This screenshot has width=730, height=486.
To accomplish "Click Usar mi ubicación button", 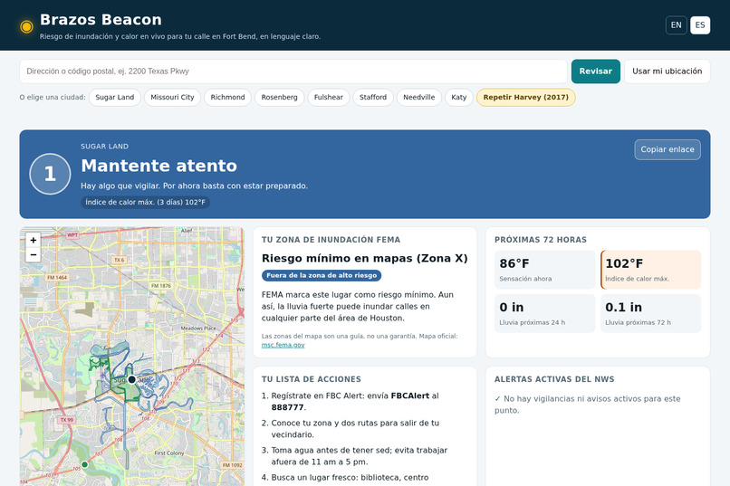I will tap(667, 71).
